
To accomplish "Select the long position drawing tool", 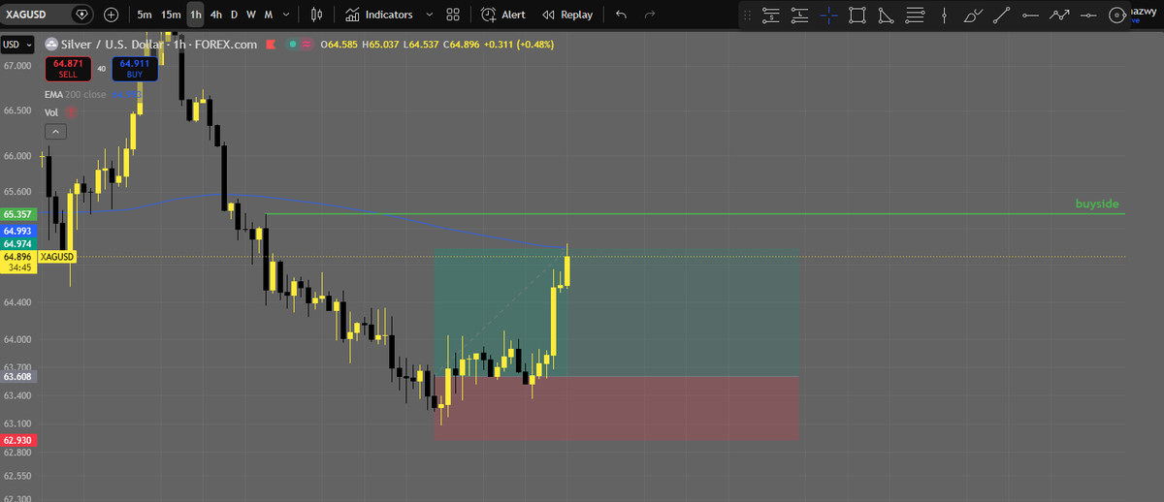I will (x=800, y=15).
